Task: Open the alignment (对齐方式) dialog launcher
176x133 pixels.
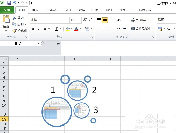Action: point(153,37)
